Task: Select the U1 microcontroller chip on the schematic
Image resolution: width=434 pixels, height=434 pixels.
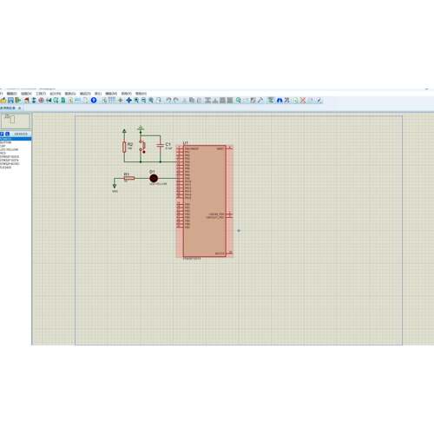Action: [205, 201]
